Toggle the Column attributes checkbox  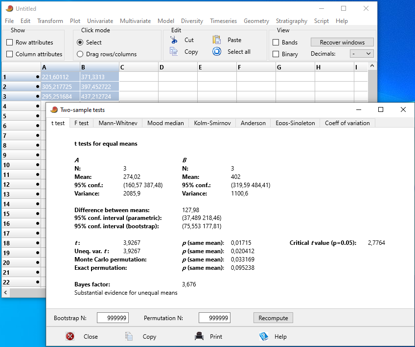click(x=10, y=54)
